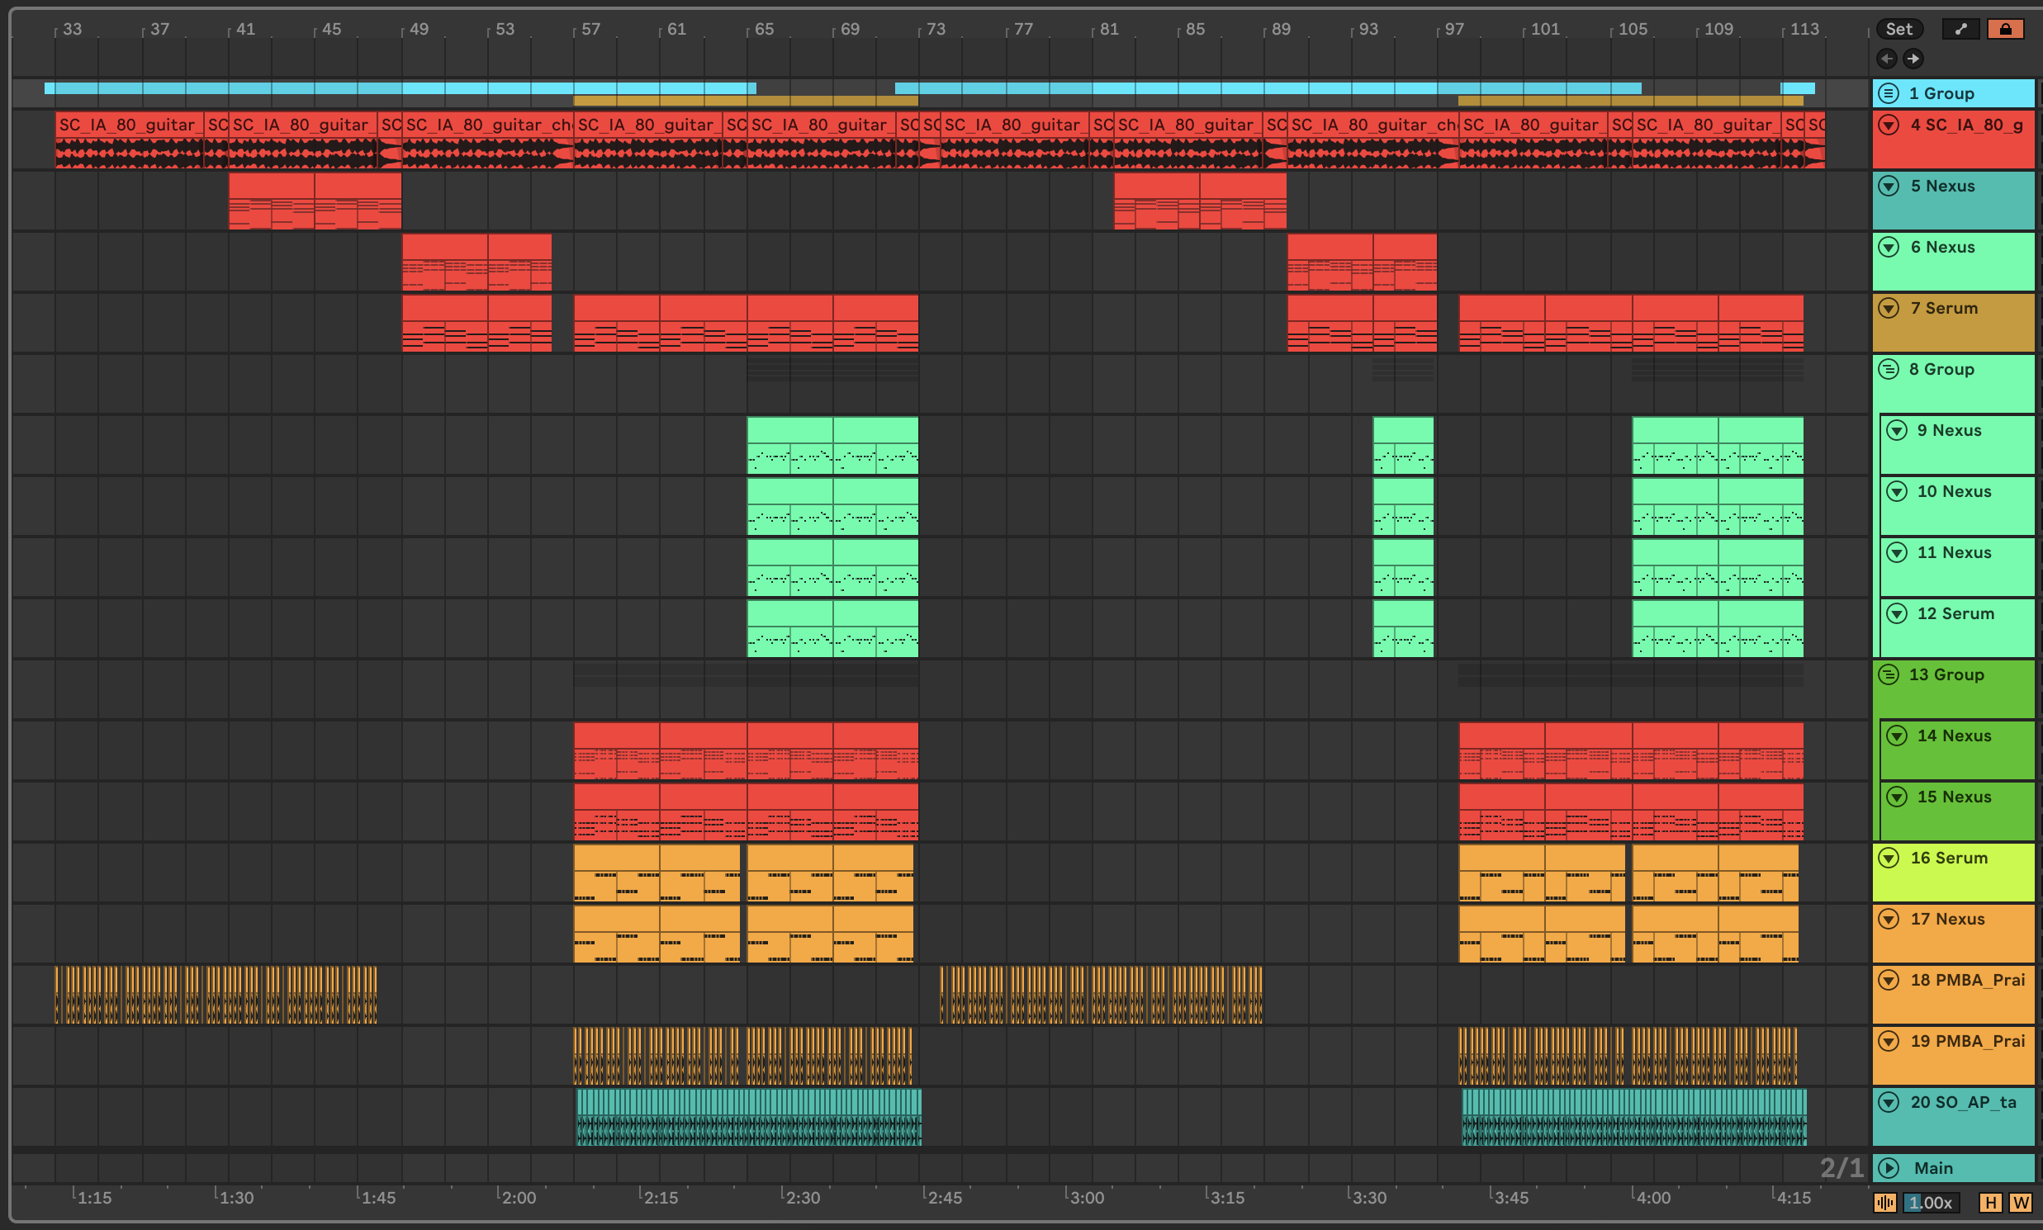2043x1230 pixels.
Task: Click the 1.00x zoom value field
Action: 1930,1203
